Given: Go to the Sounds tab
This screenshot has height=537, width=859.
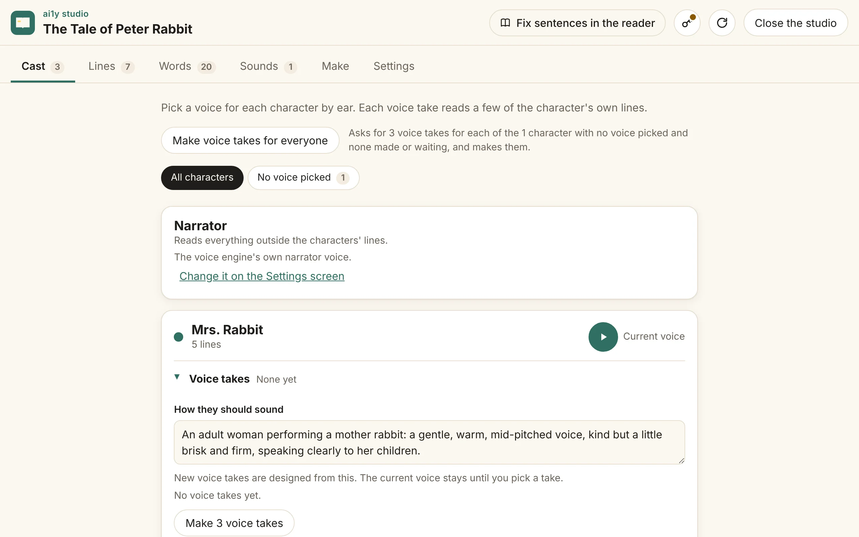Looking at the screenshot, I should click(268, 66).
